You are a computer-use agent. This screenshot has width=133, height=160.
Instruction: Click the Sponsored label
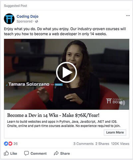pyautogui.click(x=25, y=21)
